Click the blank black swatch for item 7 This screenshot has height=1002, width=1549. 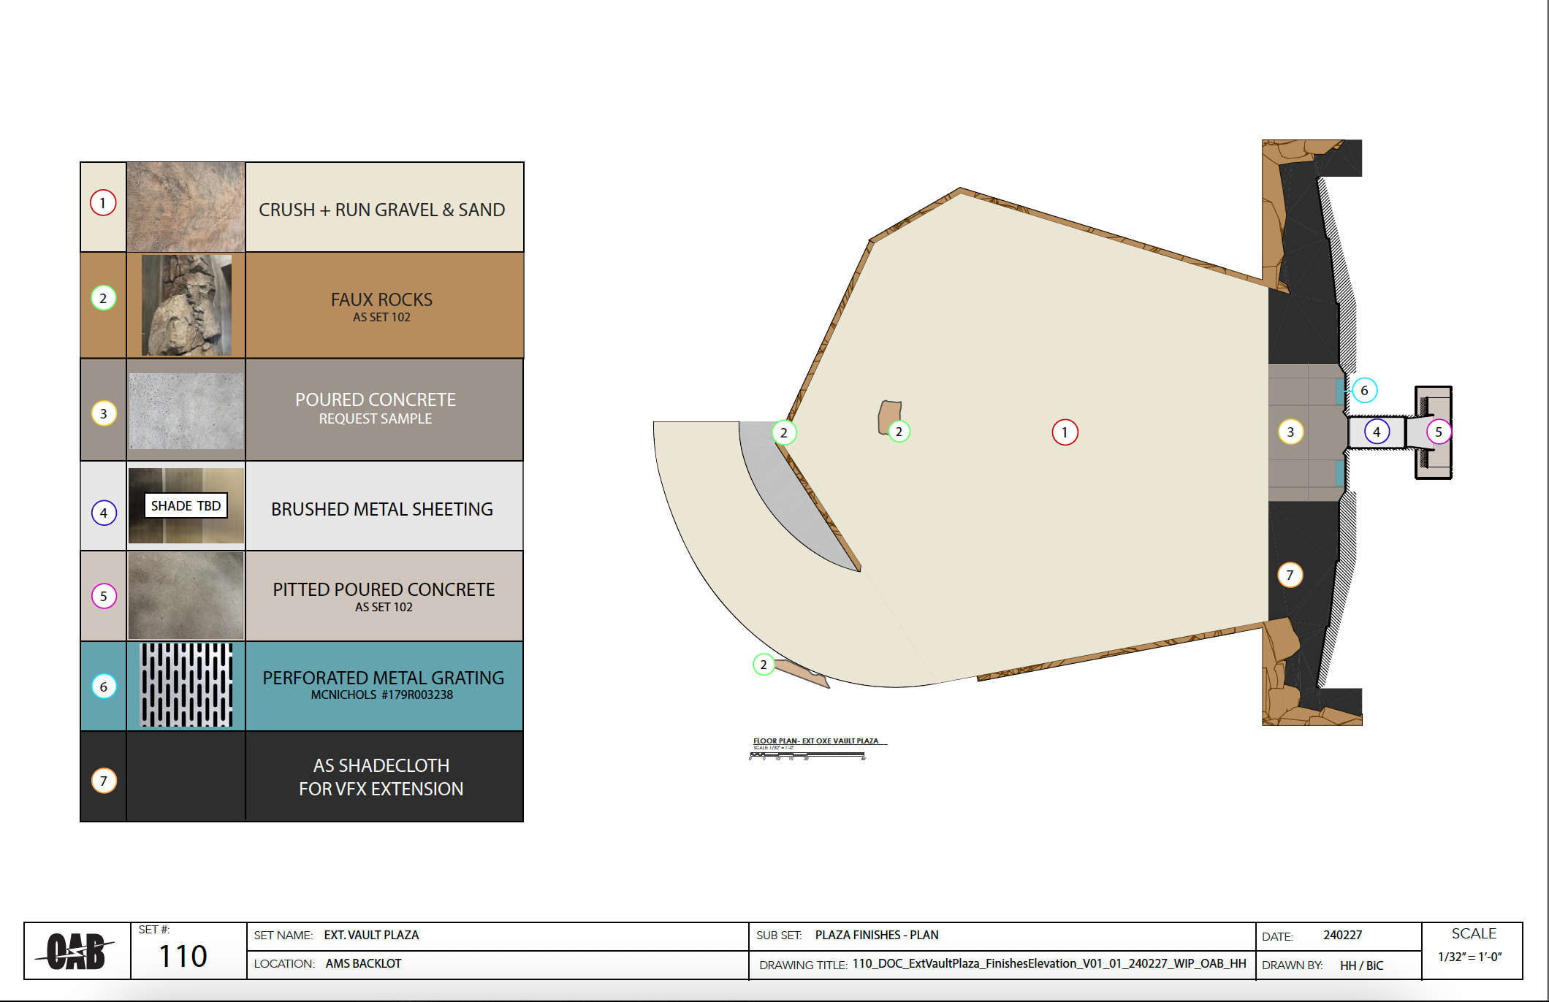[x=186, y=776]
